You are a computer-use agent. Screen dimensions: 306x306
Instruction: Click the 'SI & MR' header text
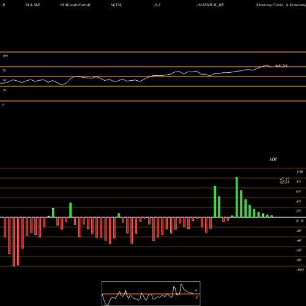(32, 5)
